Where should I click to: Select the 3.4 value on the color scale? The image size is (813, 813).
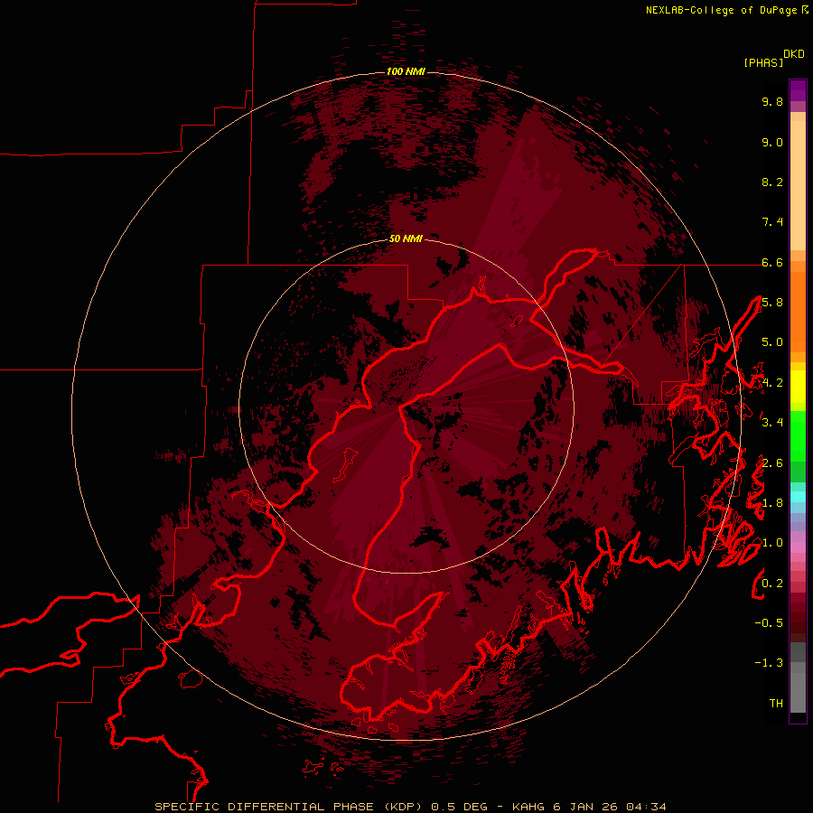[x=772, y=423]
